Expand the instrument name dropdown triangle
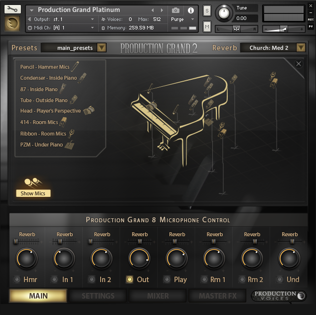 [x=31, y=10]
